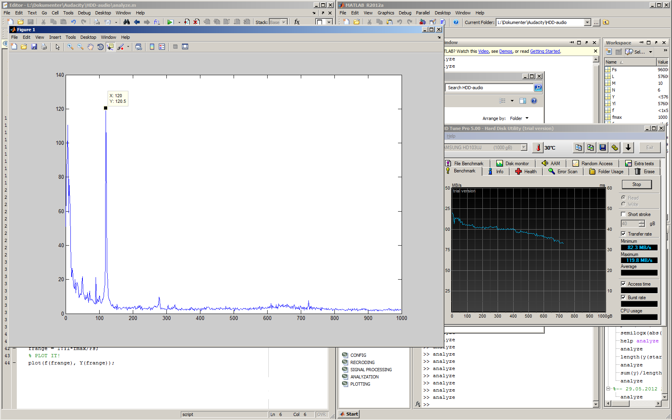The image size is (672, 420).
Task: Click Zoom Out tool in Figure 1 toolbar
Action: point(80,47)
